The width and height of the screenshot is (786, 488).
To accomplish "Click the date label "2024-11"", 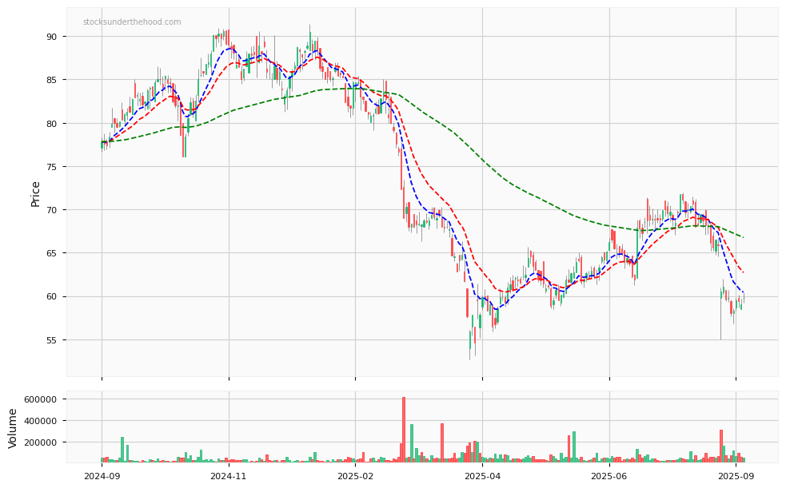I will 229,476.
